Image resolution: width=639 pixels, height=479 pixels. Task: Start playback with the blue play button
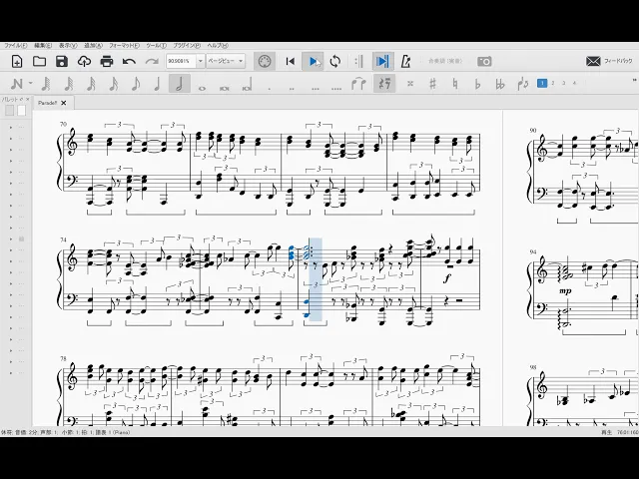click(x=313, y=62)
